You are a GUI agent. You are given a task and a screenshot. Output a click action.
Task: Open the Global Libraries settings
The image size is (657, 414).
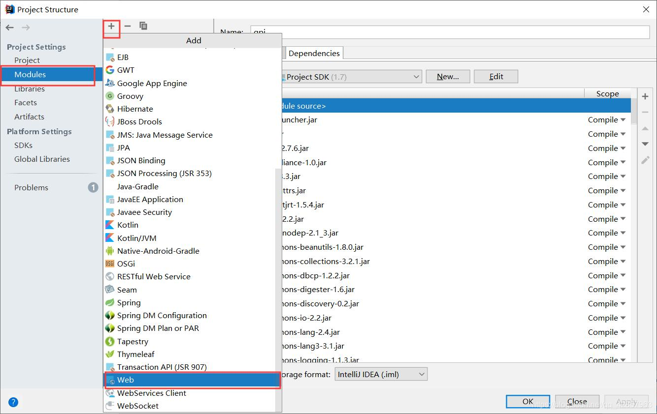click(x=42, y=159)
